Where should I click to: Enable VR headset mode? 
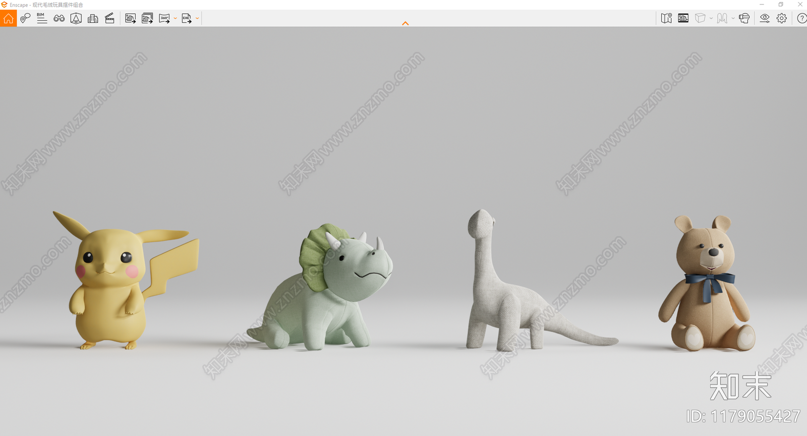click(744, 18)
